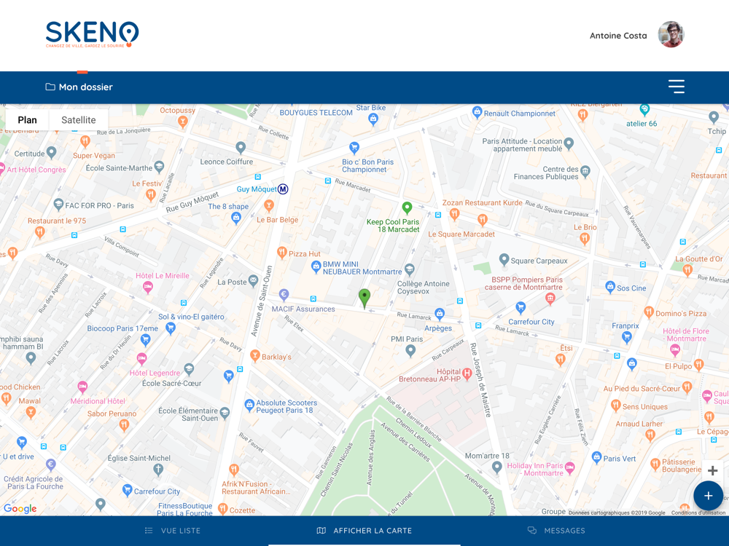Click the Paris Vert shop marker
The image size is (729, 546).
(597, 458)
